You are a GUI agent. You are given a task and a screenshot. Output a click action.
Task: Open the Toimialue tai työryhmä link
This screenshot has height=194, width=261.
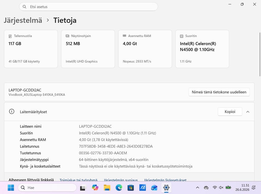[x=78, y=180]
